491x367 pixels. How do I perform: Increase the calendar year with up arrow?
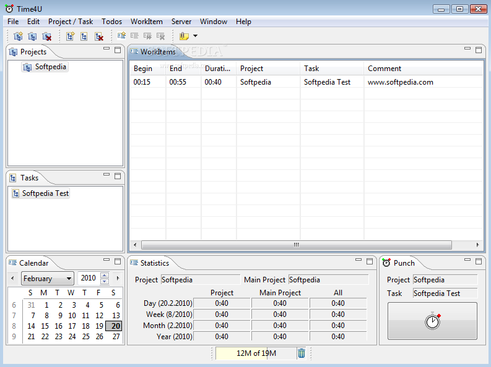tap(105, 275)
